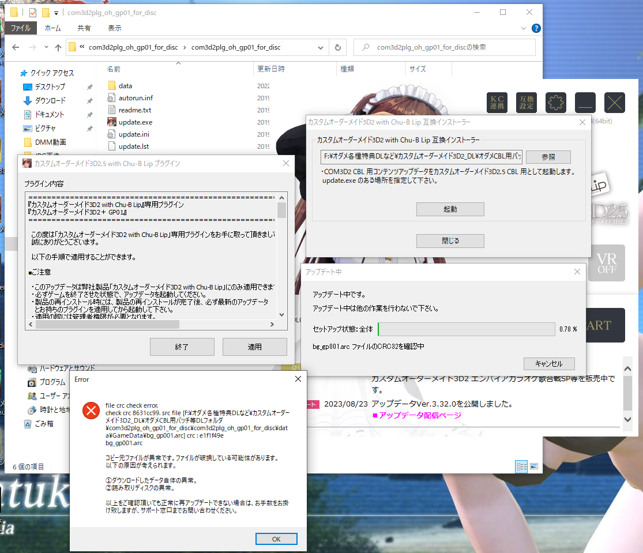Click new folder icon in title bar
The width and height of the screenshot is (643, 553).
click(46, 13)
